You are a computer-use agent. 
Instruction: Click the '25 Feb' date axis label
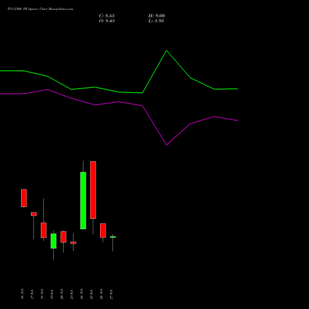pos(91,294)
